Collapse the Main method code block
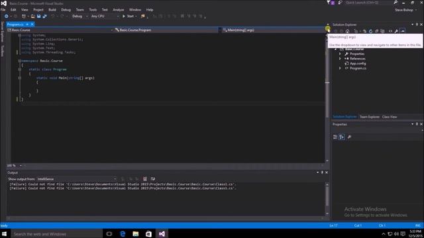This screenshot has height=238, width=424. [x=19, y=78]
